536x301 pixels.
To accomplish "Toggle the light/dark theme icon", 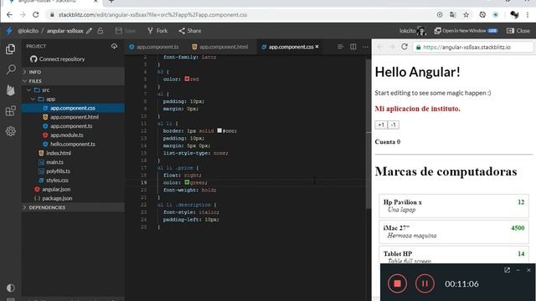I will [11, 288].
